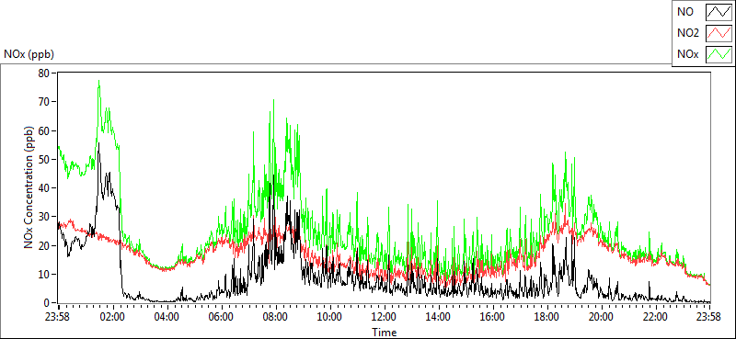Screen dimensions: 736x339
Task: Click the starting 23:58 time label
Action: pyautogui.click(x=58, y=317)
